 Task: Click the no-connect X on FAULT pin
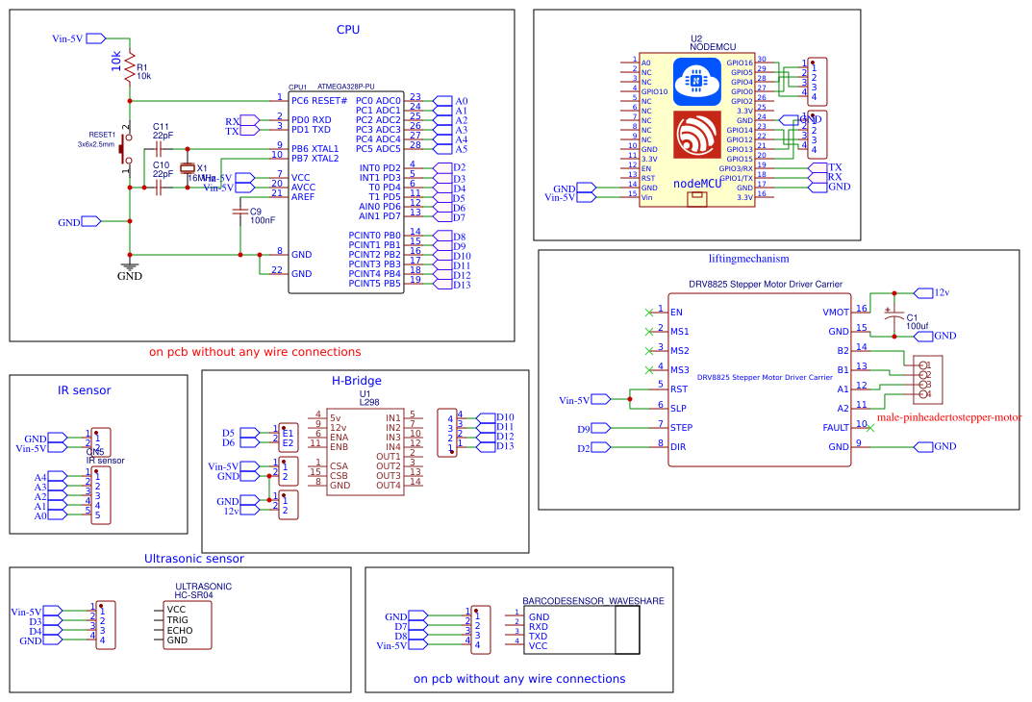[x=870, y=427]
